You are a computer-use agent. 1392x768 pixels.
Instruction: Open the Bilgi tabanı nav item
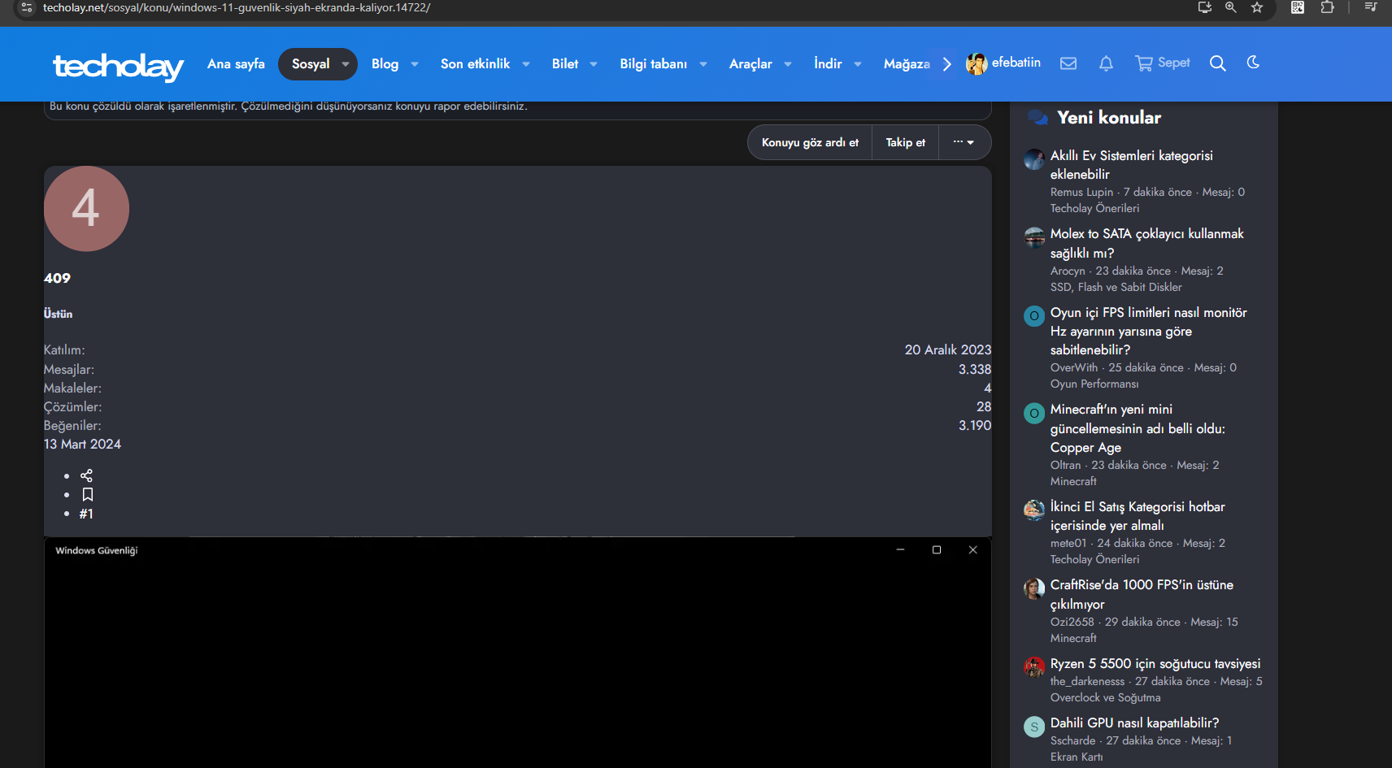654,64
